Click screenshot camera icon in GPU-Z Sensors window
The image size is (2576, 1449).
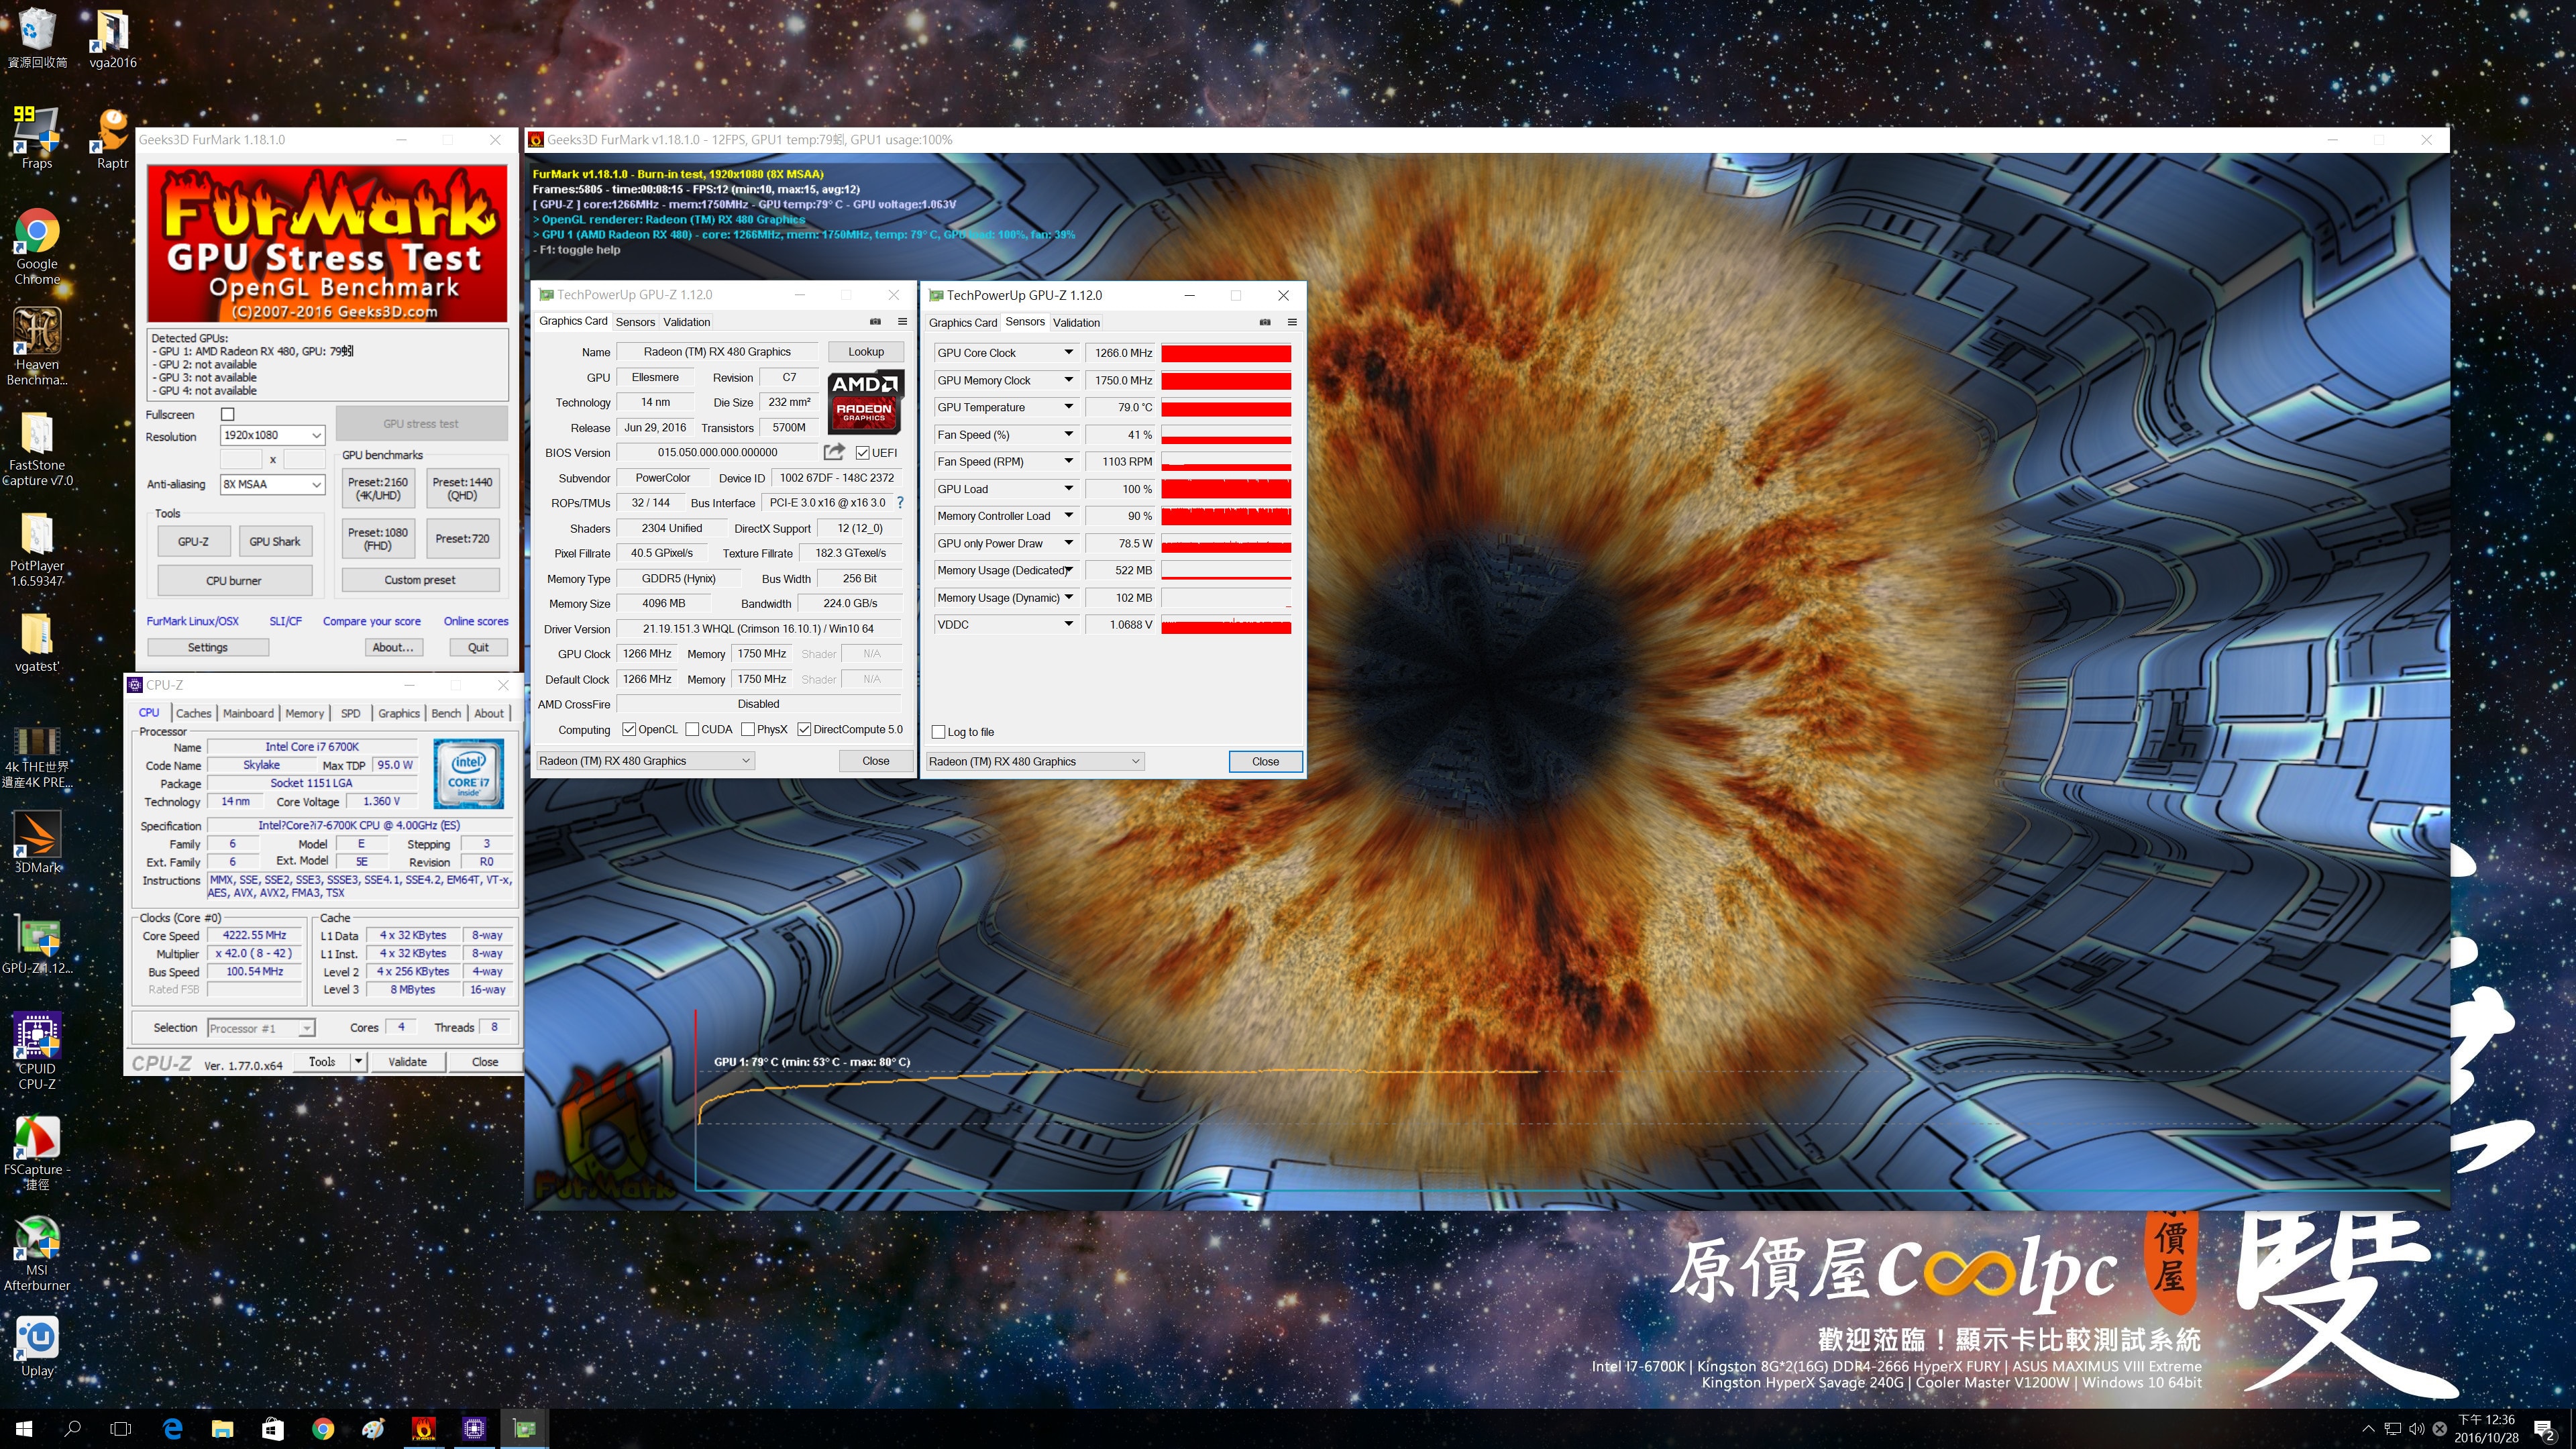click(1265, 322)
